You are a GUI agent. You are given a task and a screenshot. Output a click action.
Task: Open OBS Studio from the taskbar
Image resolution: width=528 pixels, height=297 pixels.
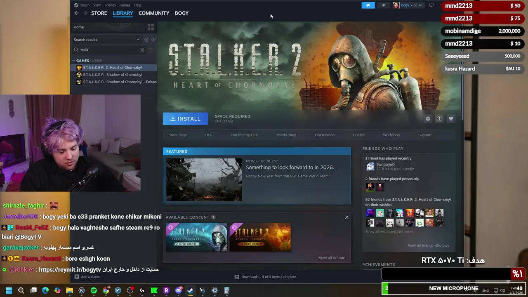click(130, 290)
